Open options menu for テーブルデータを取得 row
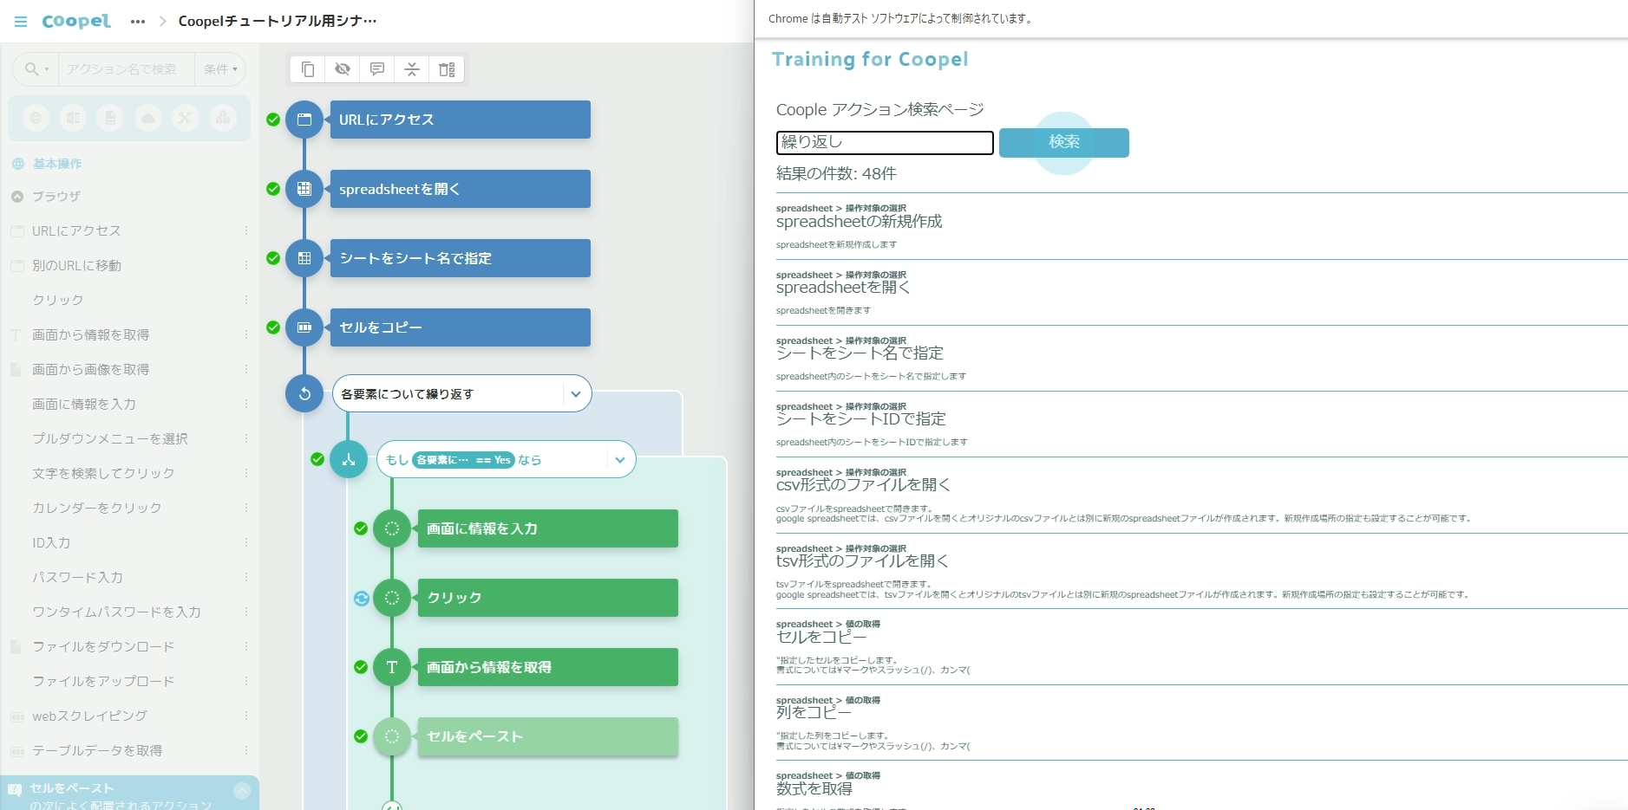The width and height of the screenshot is (1628, 810). point(246,751)
